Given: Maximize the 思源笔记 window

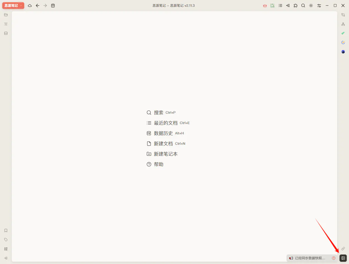Looking at the screenshot, I should (335, 6).
